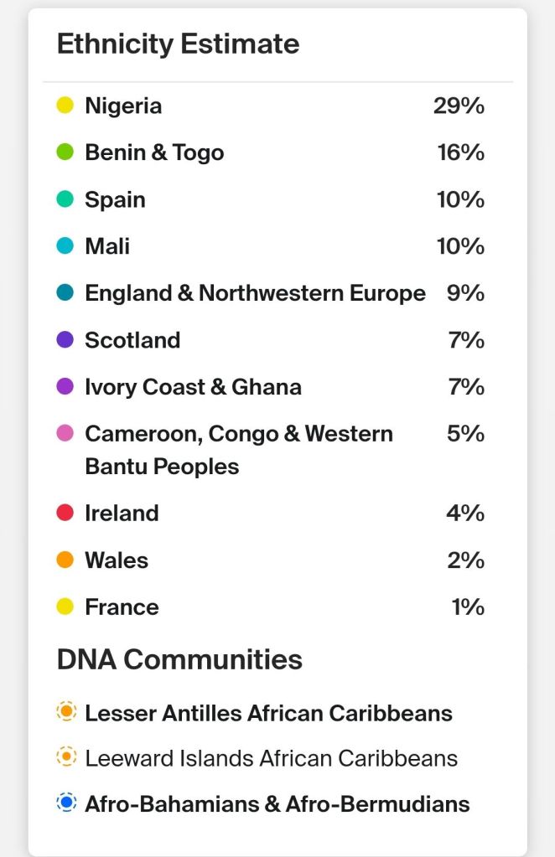Click the blue Afro-Bahamians community icon
555x857 pixels.
pyautogui.click(x=66, y=803)
